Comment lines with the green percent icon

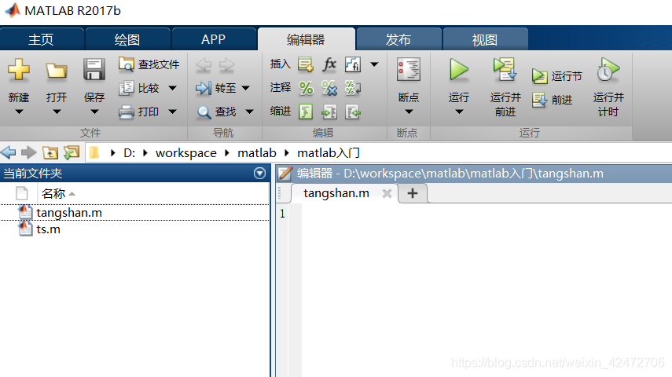306,88
